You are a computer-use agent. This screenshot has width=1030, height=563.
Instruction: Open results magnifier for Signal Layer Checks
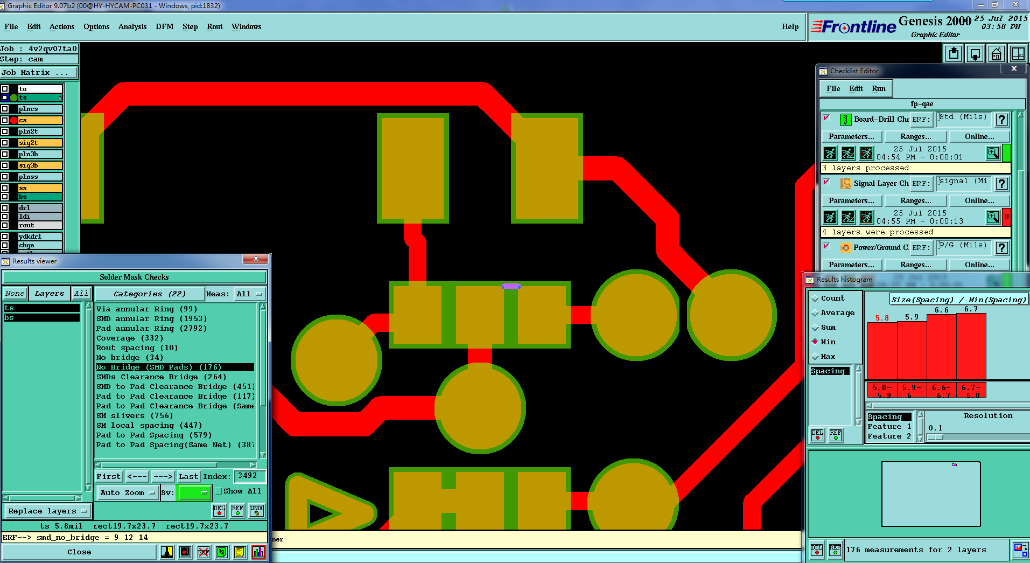(x=993, y=217)
